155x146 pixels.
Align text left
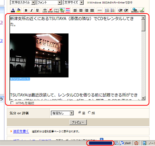(x=75, y=10)
